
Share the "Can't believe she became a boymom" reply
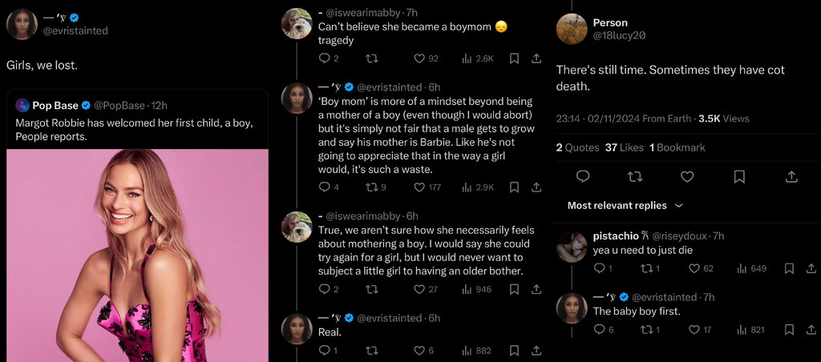click(536, 58)
